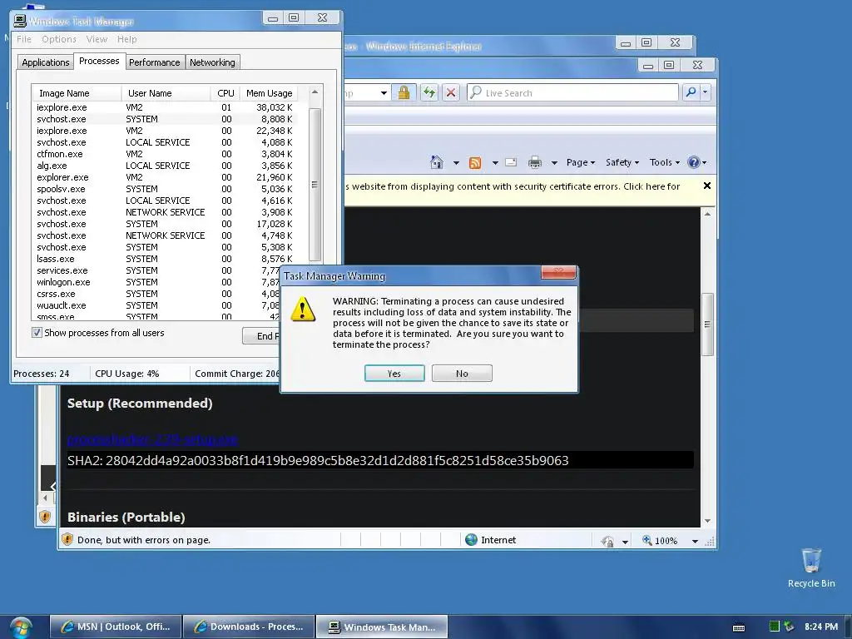Screen dimensions: 852x639
Task: Open the Safety dropdown menu
Action: tap(622, 162)
